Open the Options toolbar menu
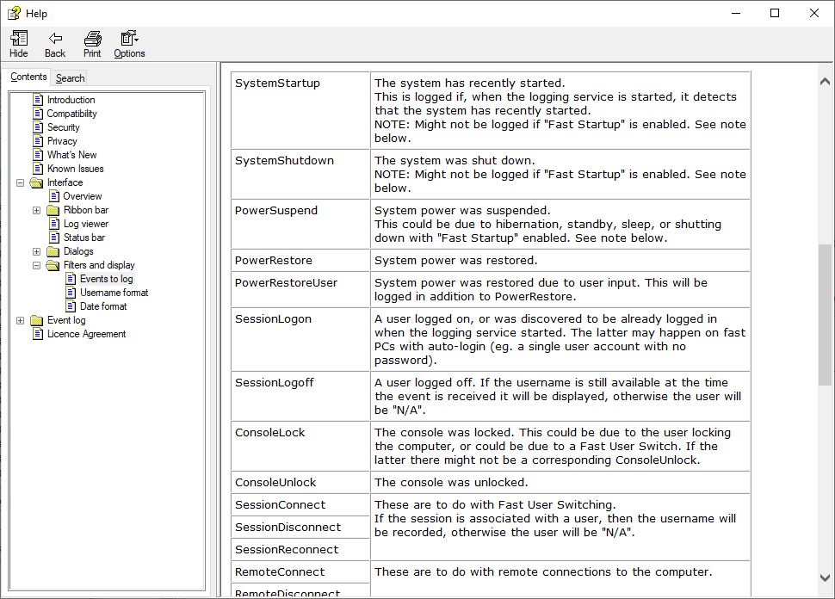Screen dimensions: 835x599 129,39
